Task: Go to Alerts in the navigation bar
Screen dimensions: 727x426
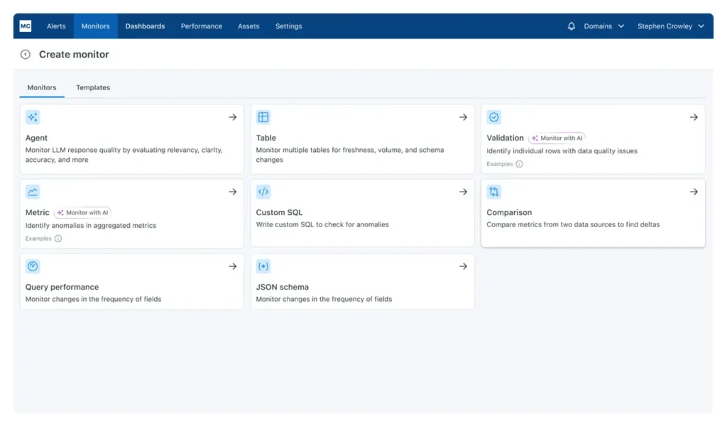Action: (56, 26)
